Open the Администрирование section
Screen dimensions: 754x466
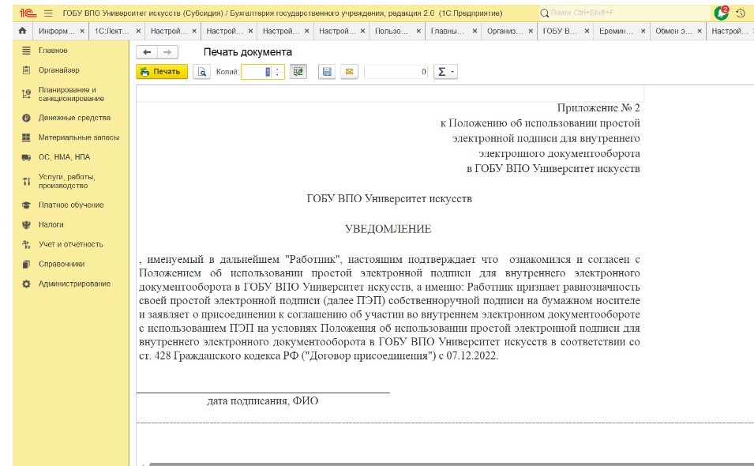click(74, 284)
